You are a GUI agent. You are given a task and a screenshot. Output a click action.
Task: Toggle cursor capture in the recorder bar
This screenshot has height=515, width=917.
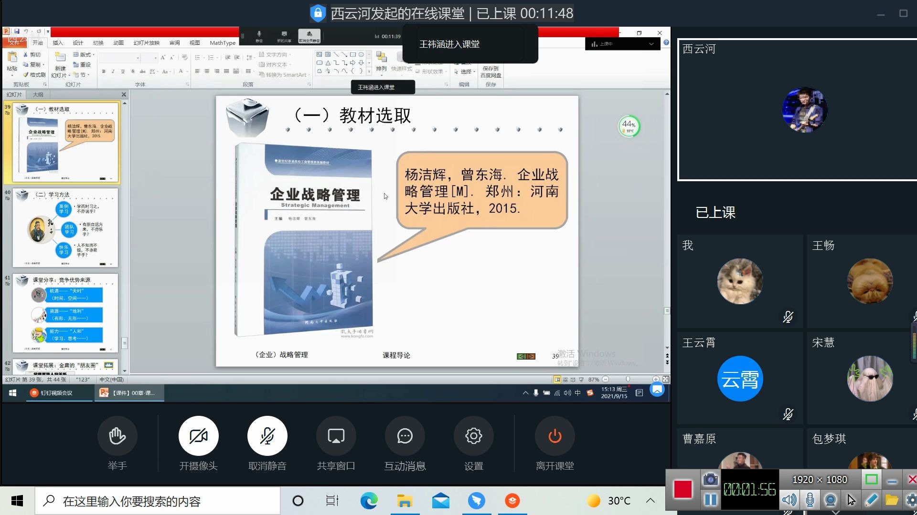pyautogui.click(x=851, y=500)
